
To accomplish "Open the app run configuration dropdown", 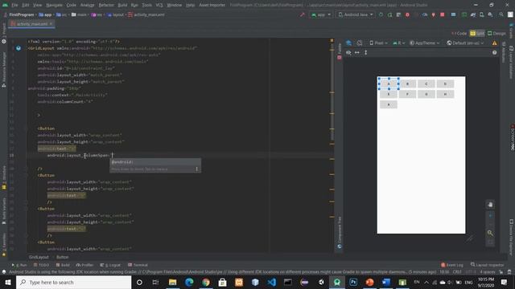I will (x=321, y=14).
